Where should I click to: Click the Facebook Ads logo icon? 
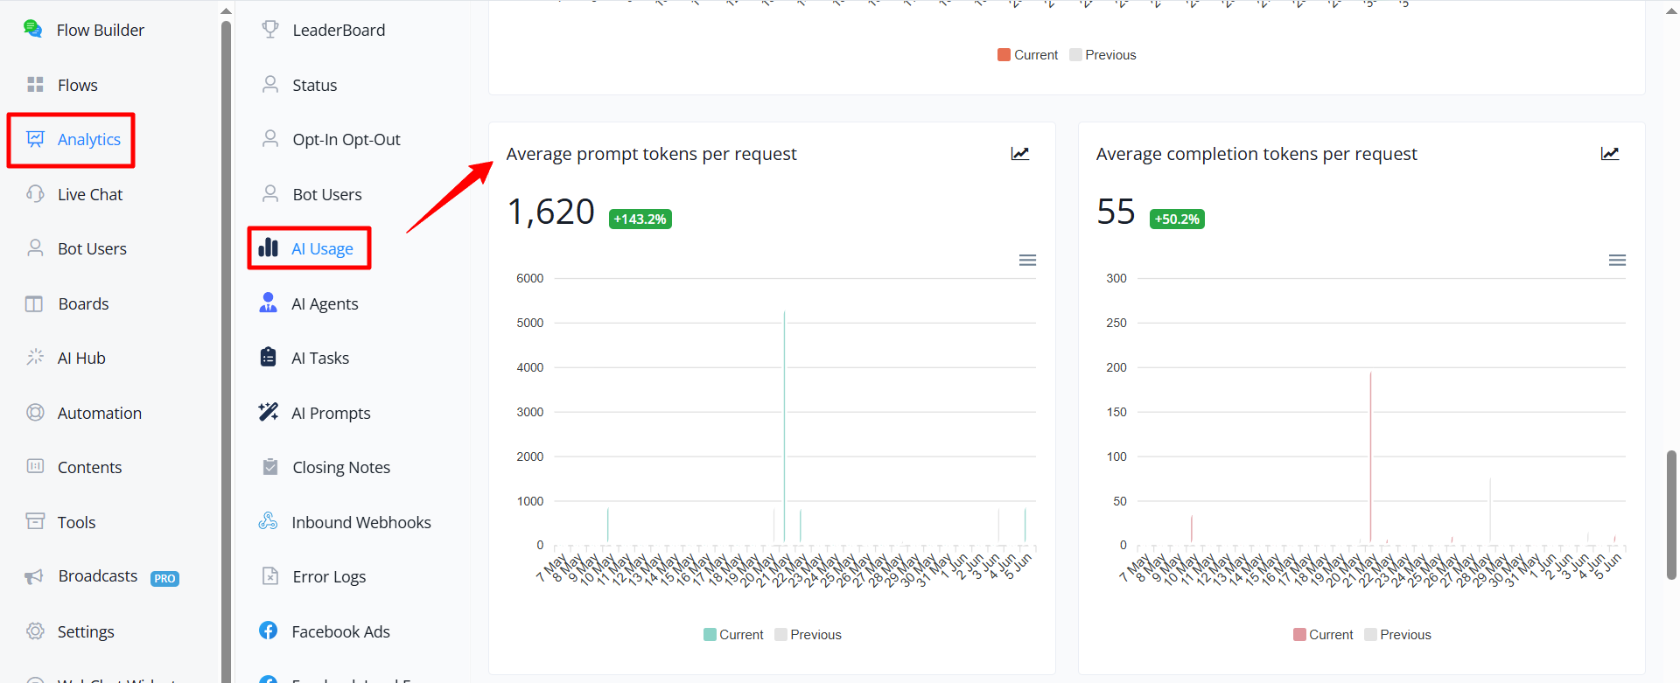tap(269, 631)
